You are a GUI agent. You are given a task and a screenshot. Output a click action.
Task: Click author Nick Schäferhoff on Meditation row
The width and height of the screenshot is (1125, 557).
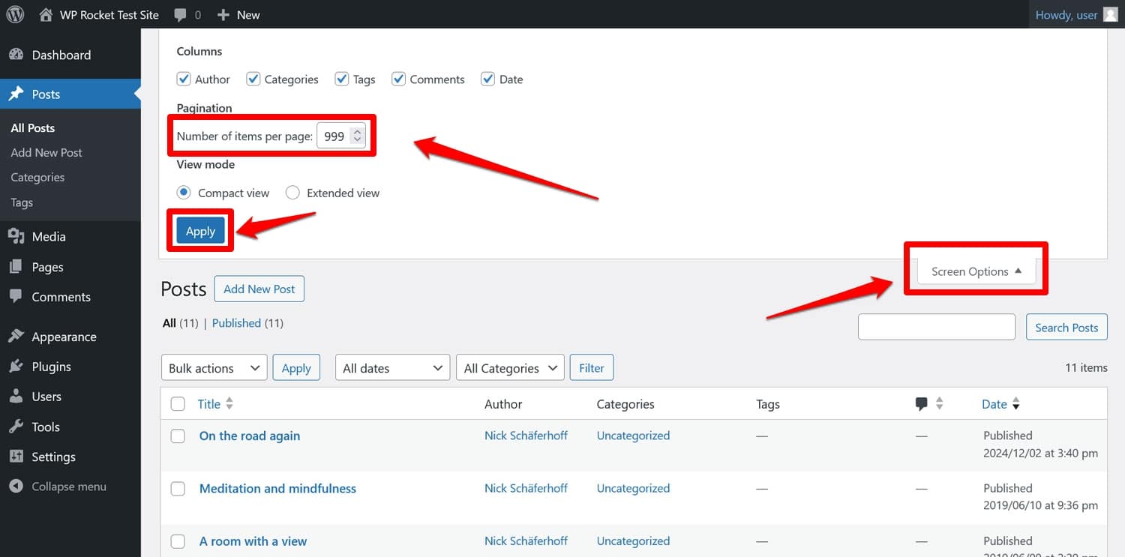point(526,488)
